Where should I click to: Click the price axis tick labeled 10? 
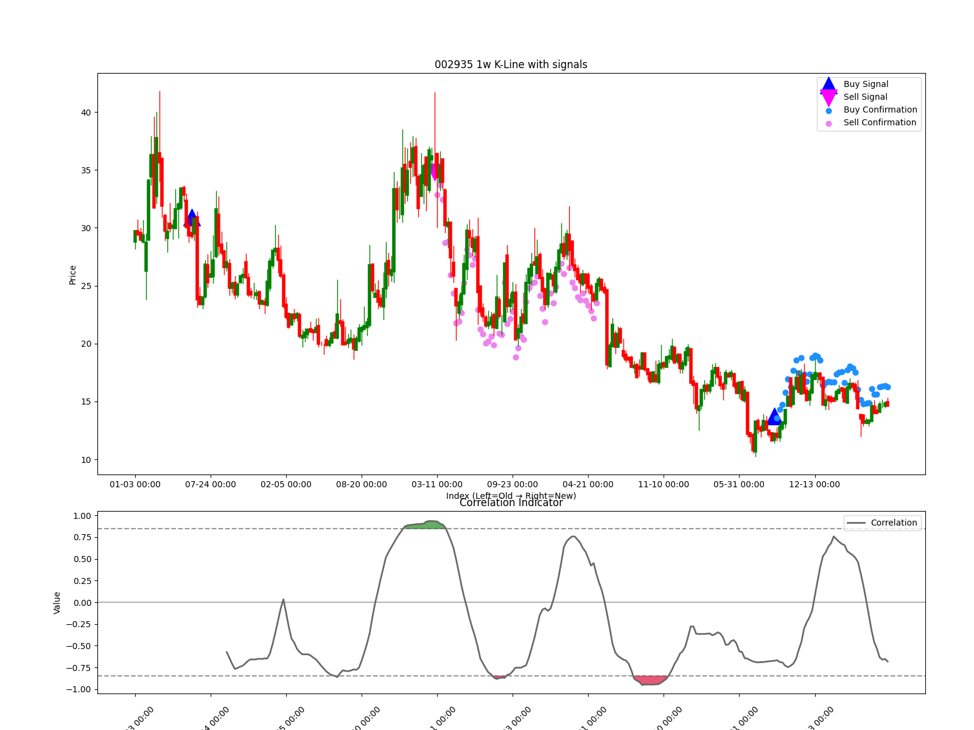coord(86,460)
